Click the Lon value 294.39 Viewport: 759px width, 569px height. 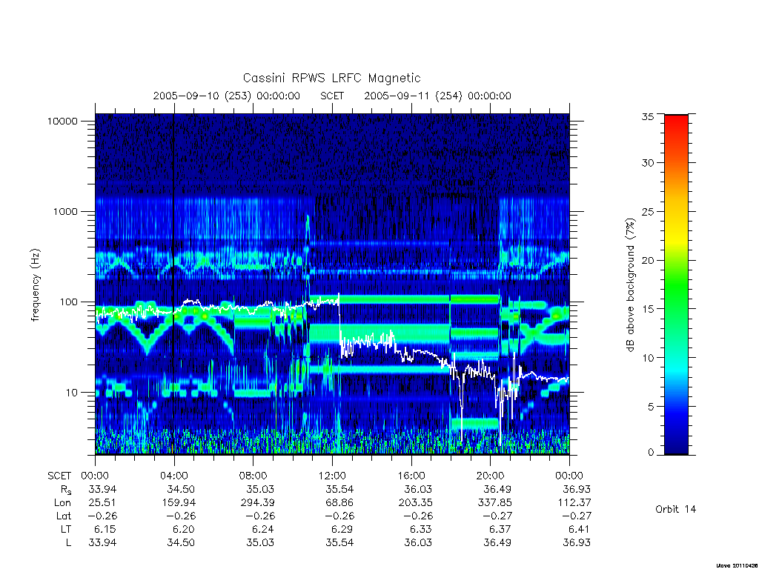(x=257, y=503)
